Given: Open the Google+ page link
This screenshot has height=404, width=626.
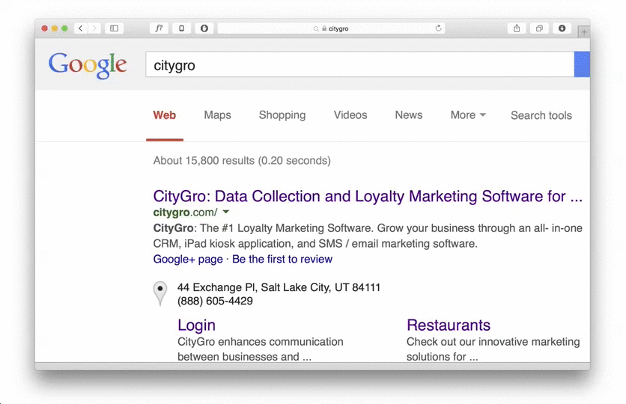Looking at the screenshot, I should click(x=188, y=259).
